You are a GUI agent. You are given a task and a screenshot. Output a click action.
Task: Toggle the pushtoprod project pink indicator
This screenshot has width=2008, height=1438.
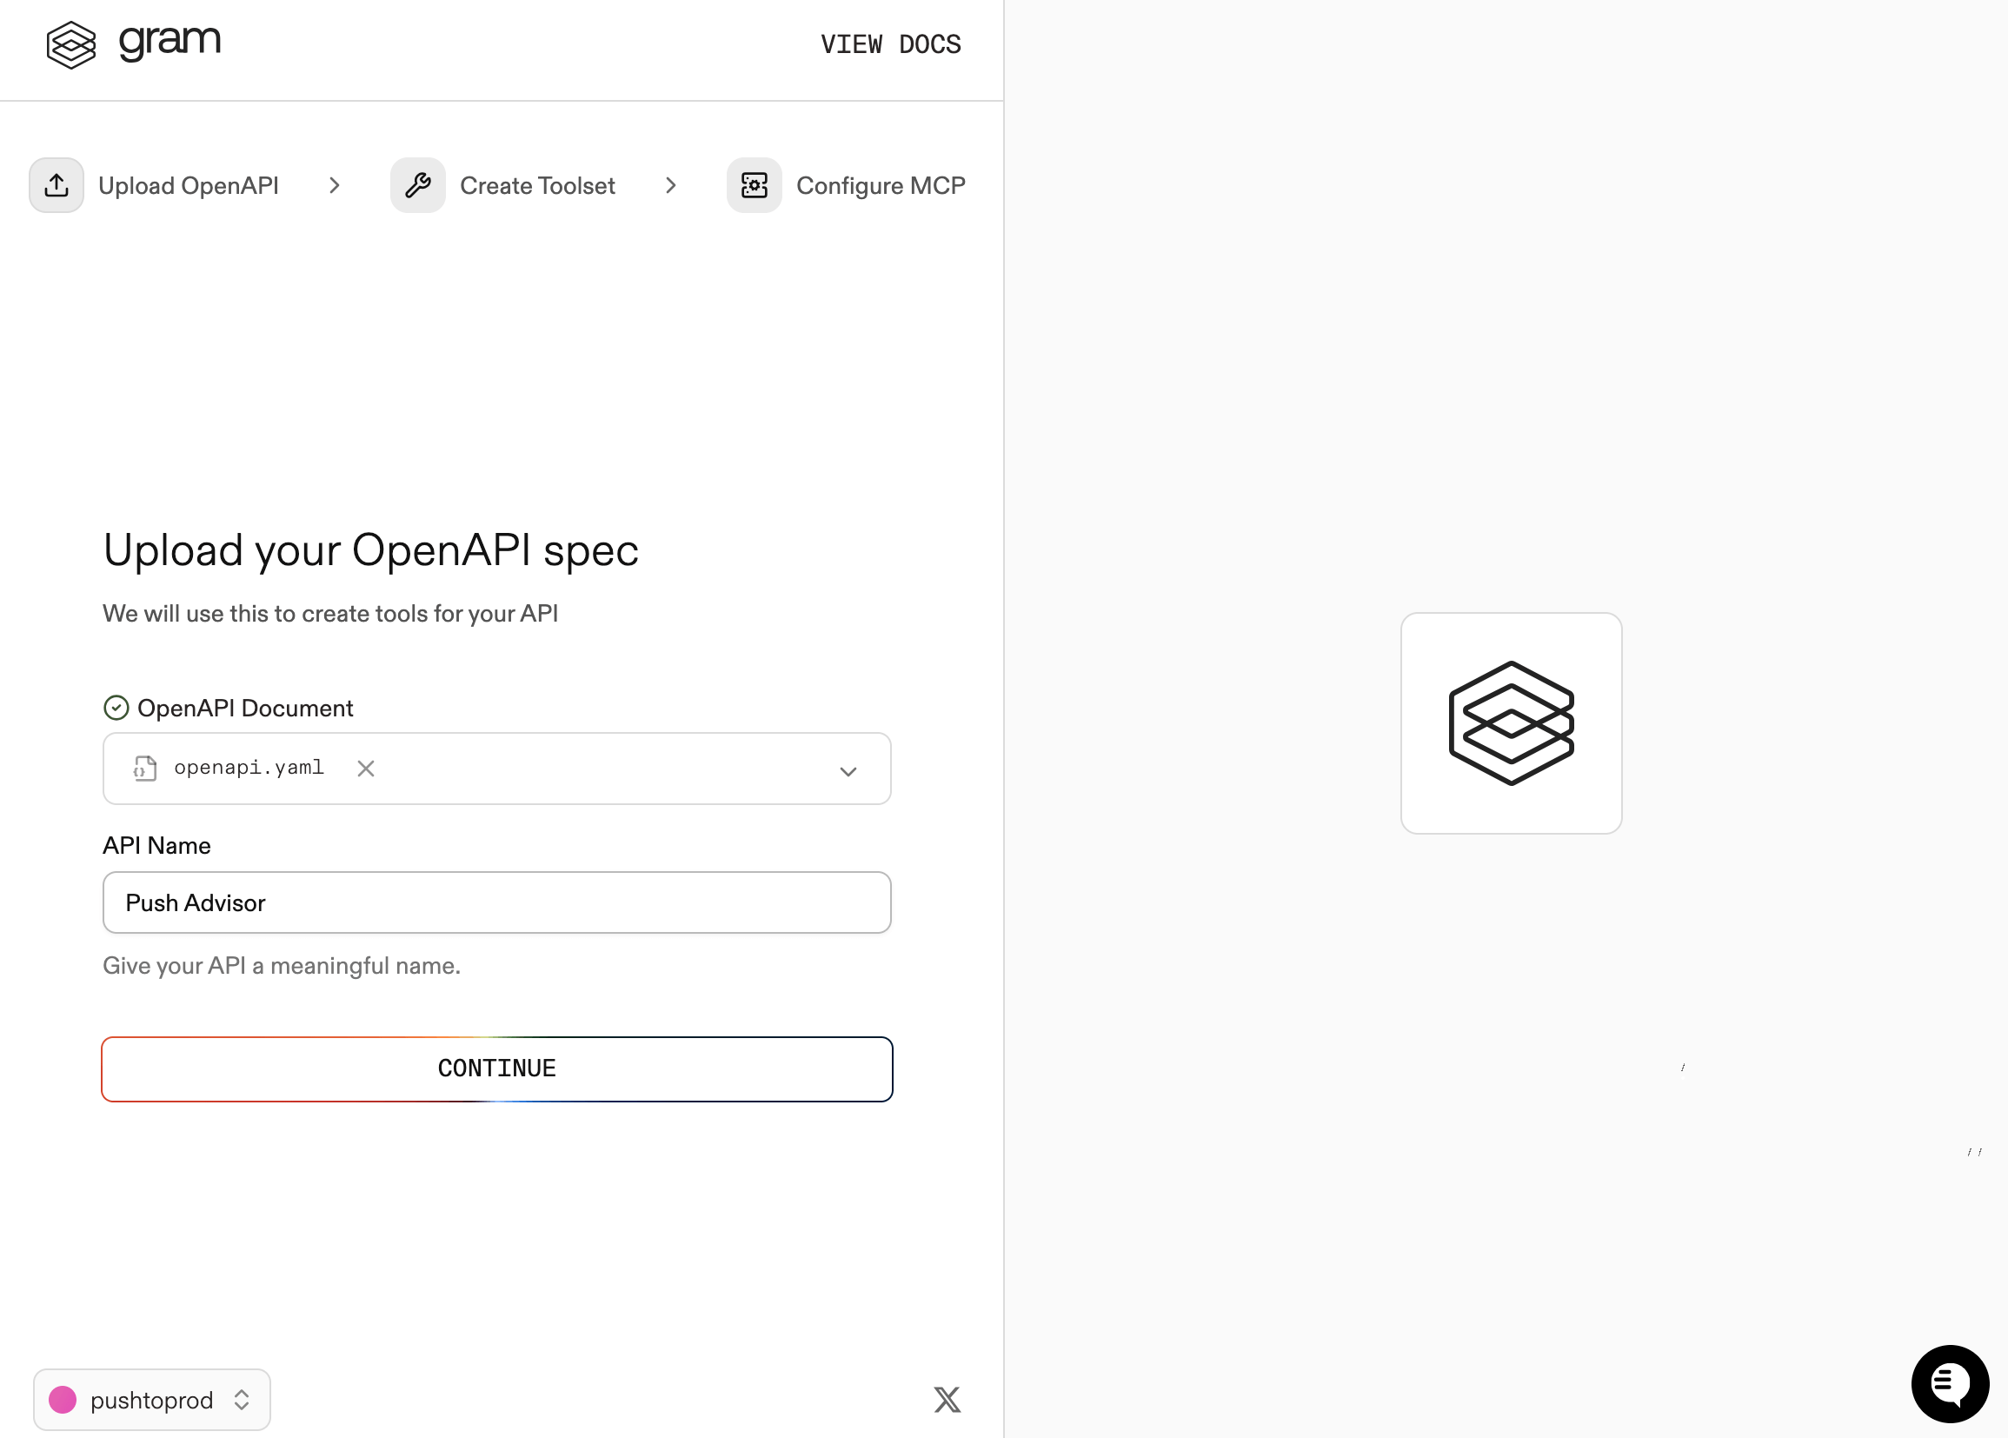(63, 1399)
